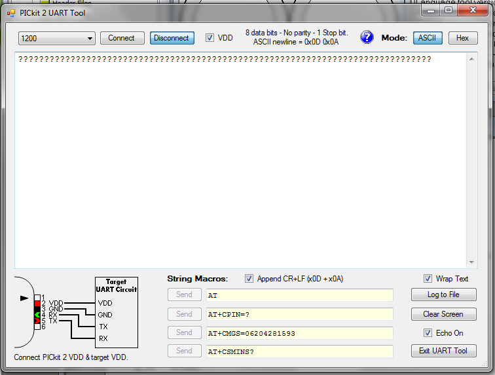Image resolution: width=495 pixels, height=375 pixels.
Task: Click the terminal scrollbar down arrow
Action: (471, 262)
